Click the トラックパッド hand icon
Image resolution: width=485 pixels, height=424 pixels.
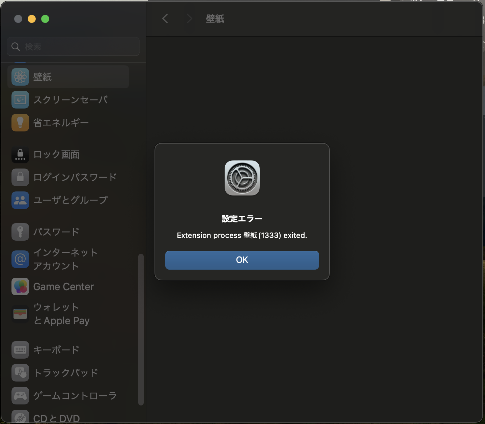click(x=20, y=373)
